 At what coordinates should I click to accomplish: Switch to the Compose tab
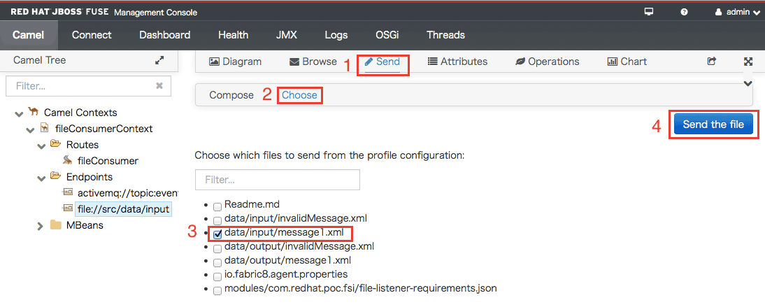(231, 95)
